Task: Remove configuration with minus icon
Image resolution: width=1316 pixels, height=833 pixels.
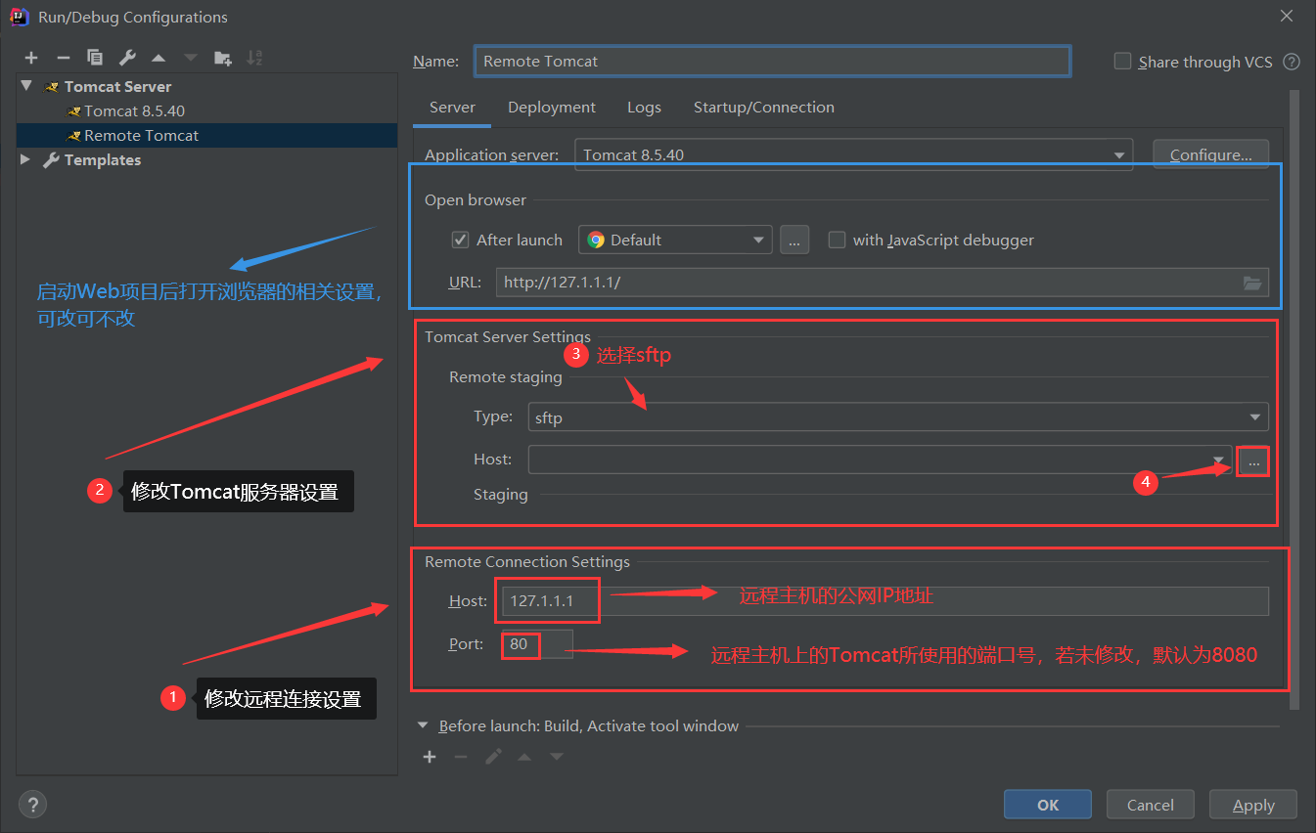Action: tap(63, 58)
